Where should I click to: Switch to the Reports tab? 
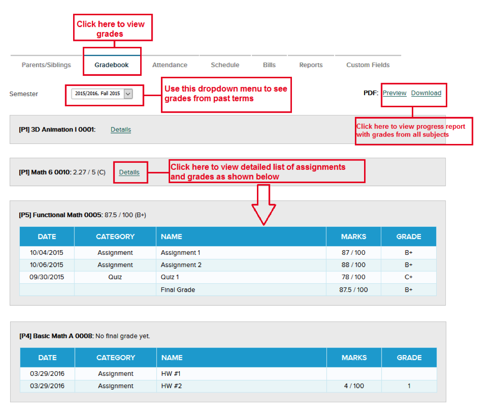(311, 65)
